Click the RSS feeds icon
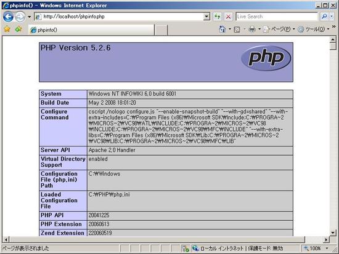 click(x=237, y=30)
